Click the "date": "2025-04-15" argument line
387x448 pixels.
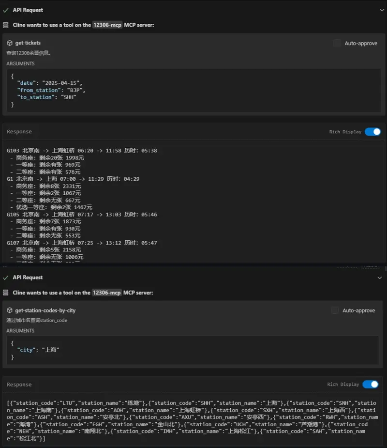pos(50,83)
